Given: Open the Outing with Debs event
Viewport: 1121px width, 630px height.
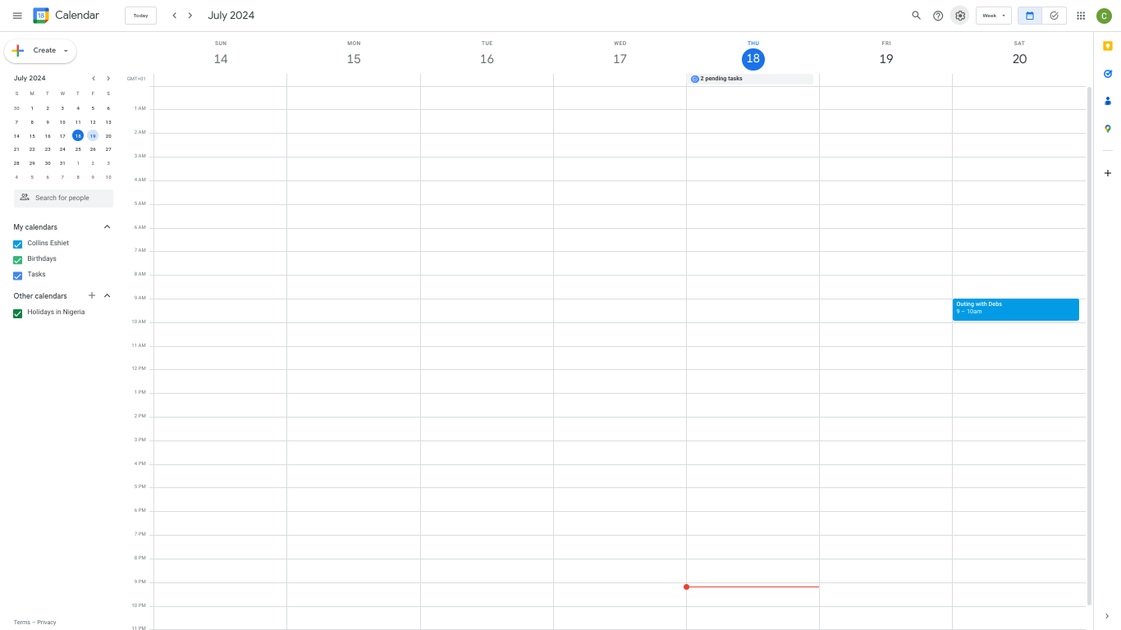Looking at the screenshot, I should tap(1016, 309).
